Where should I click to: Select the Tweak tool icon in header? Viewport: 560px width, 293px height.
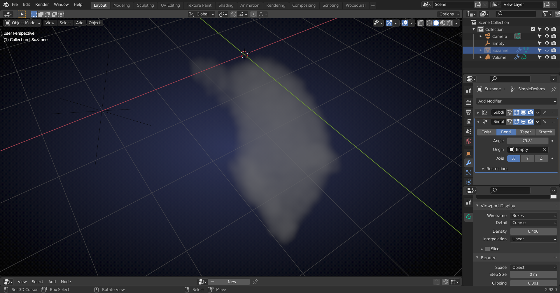tap(22, 14)
